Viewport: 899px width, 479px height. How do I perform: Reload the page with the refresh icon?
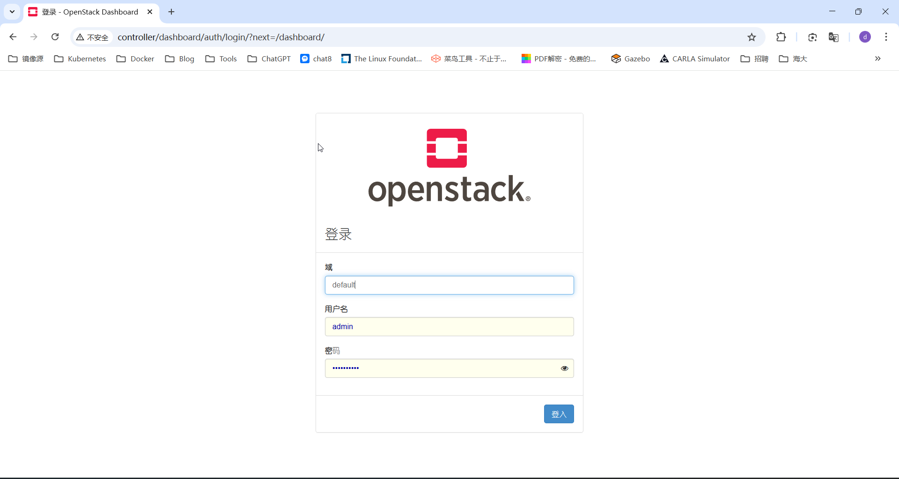pyautogui.click(x=55, y=37)
